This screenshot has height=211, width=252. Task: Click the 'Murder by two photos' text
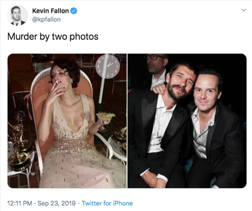point(53,37)
